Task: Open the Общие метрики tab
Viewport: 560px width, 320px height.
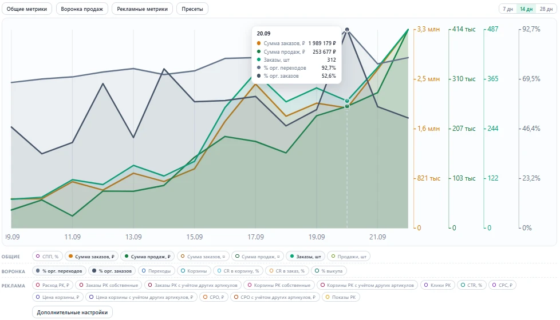Action: point(27,9)
